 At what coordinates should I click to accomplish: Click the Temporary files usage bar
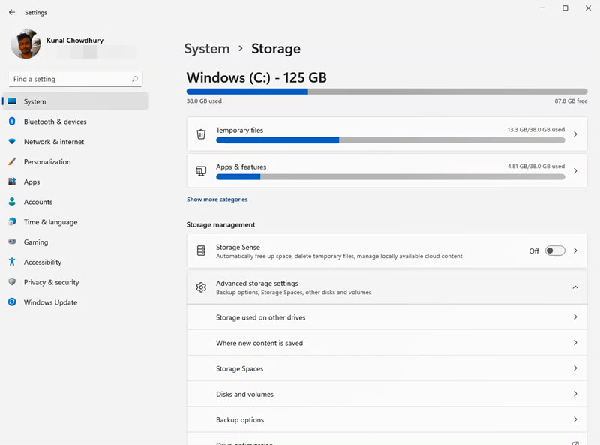390,140
